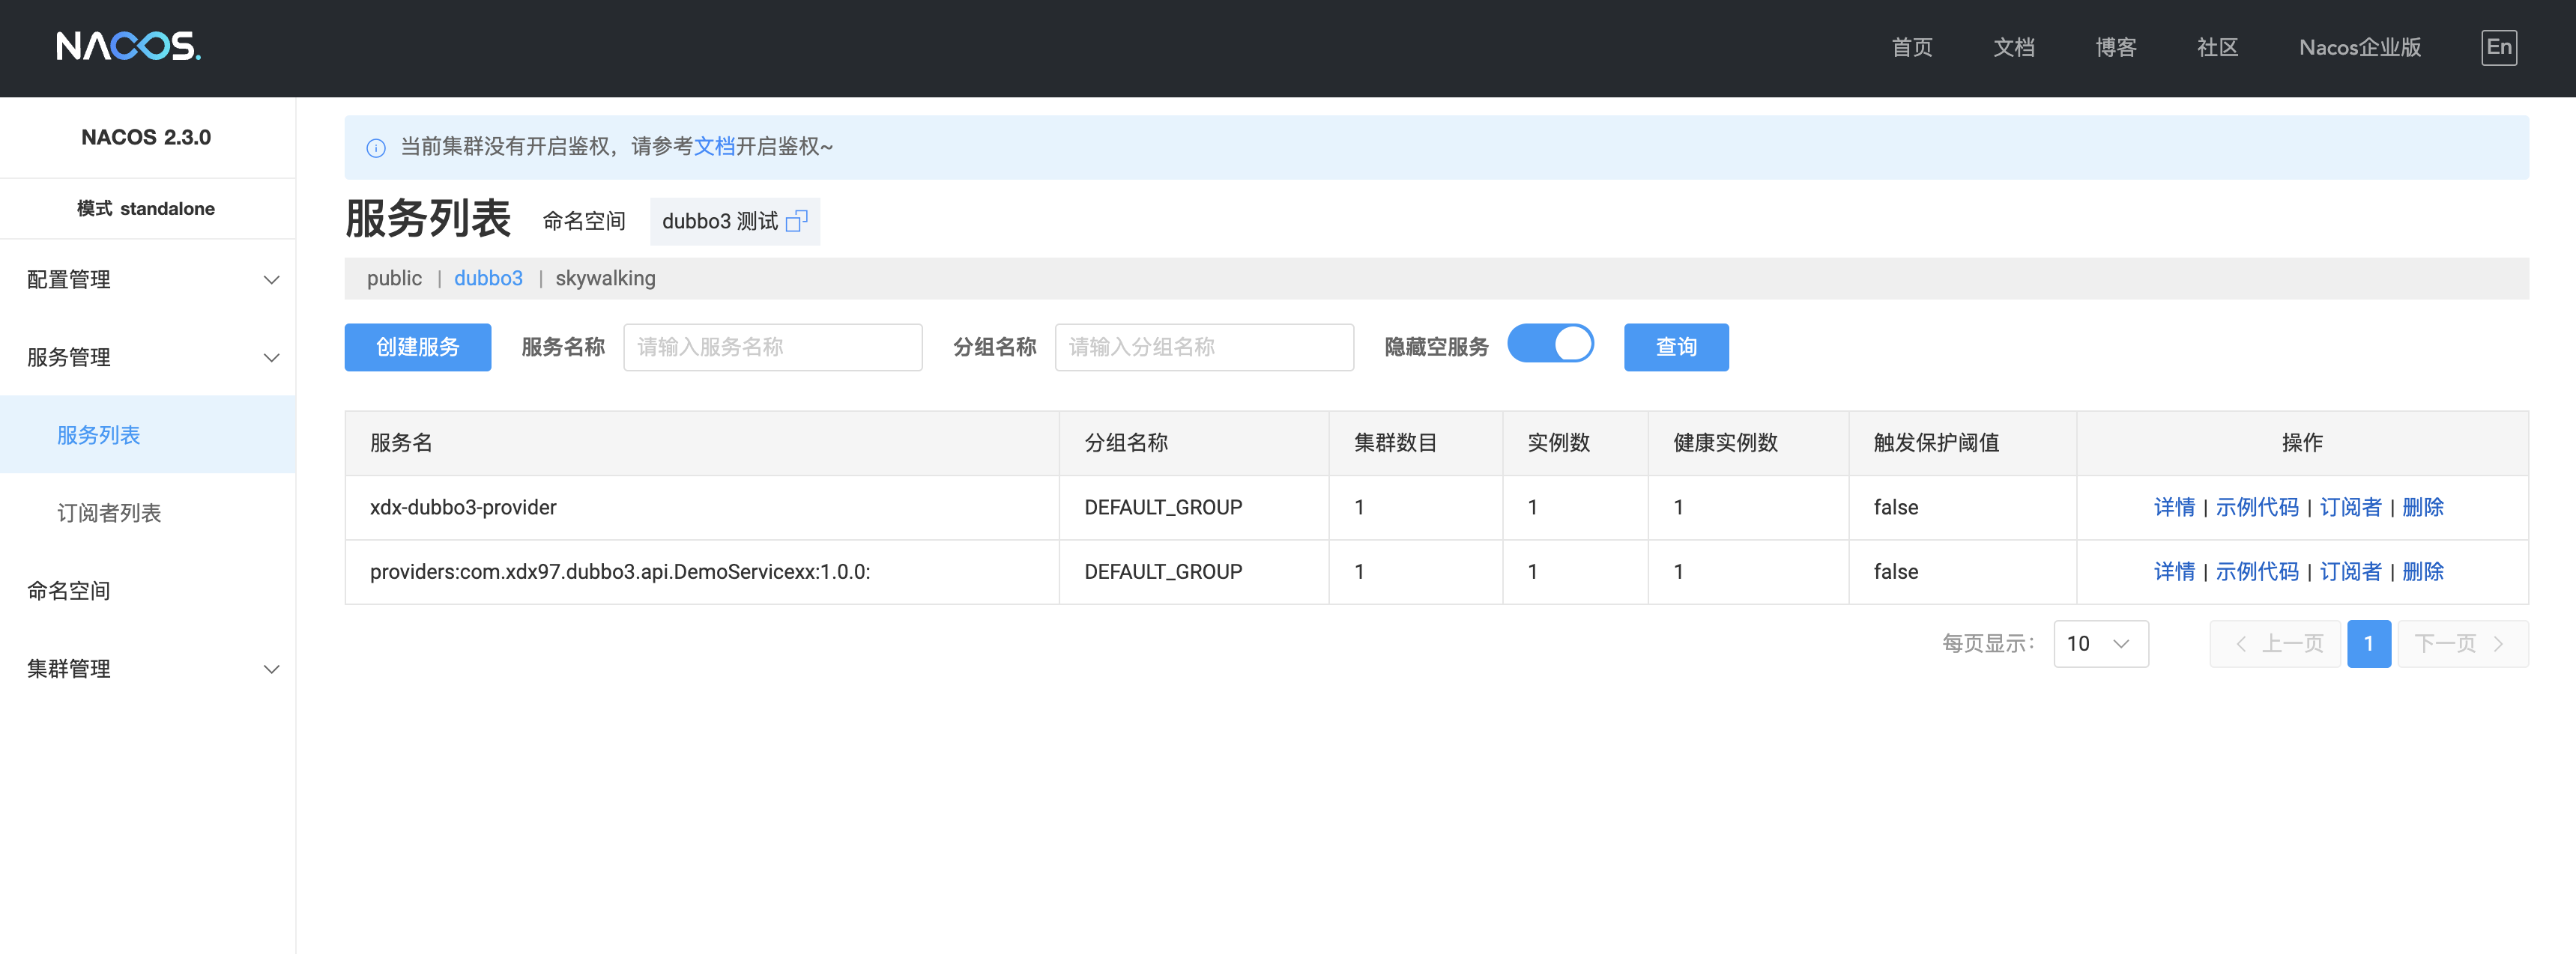Screen dimensions: 2576x954
Task: Focus the 服务名称 input field
Action: click(x=772, y=347)
